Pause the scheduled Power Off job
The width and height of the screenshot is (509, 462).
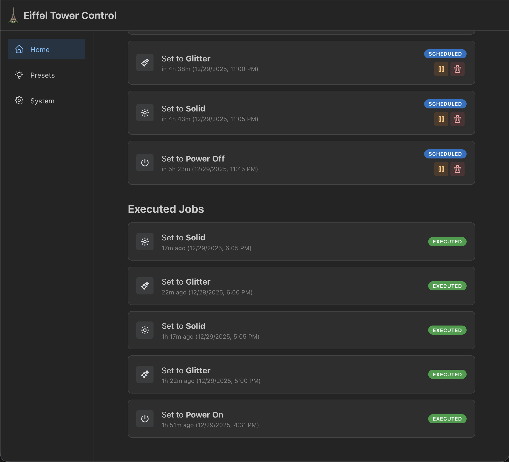point(441,169)
